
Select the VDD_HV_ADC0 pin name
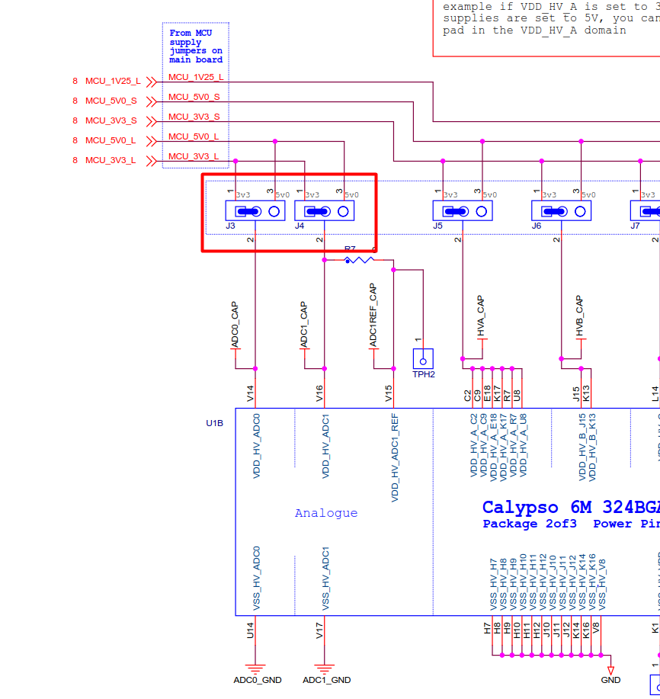point(256,446)
